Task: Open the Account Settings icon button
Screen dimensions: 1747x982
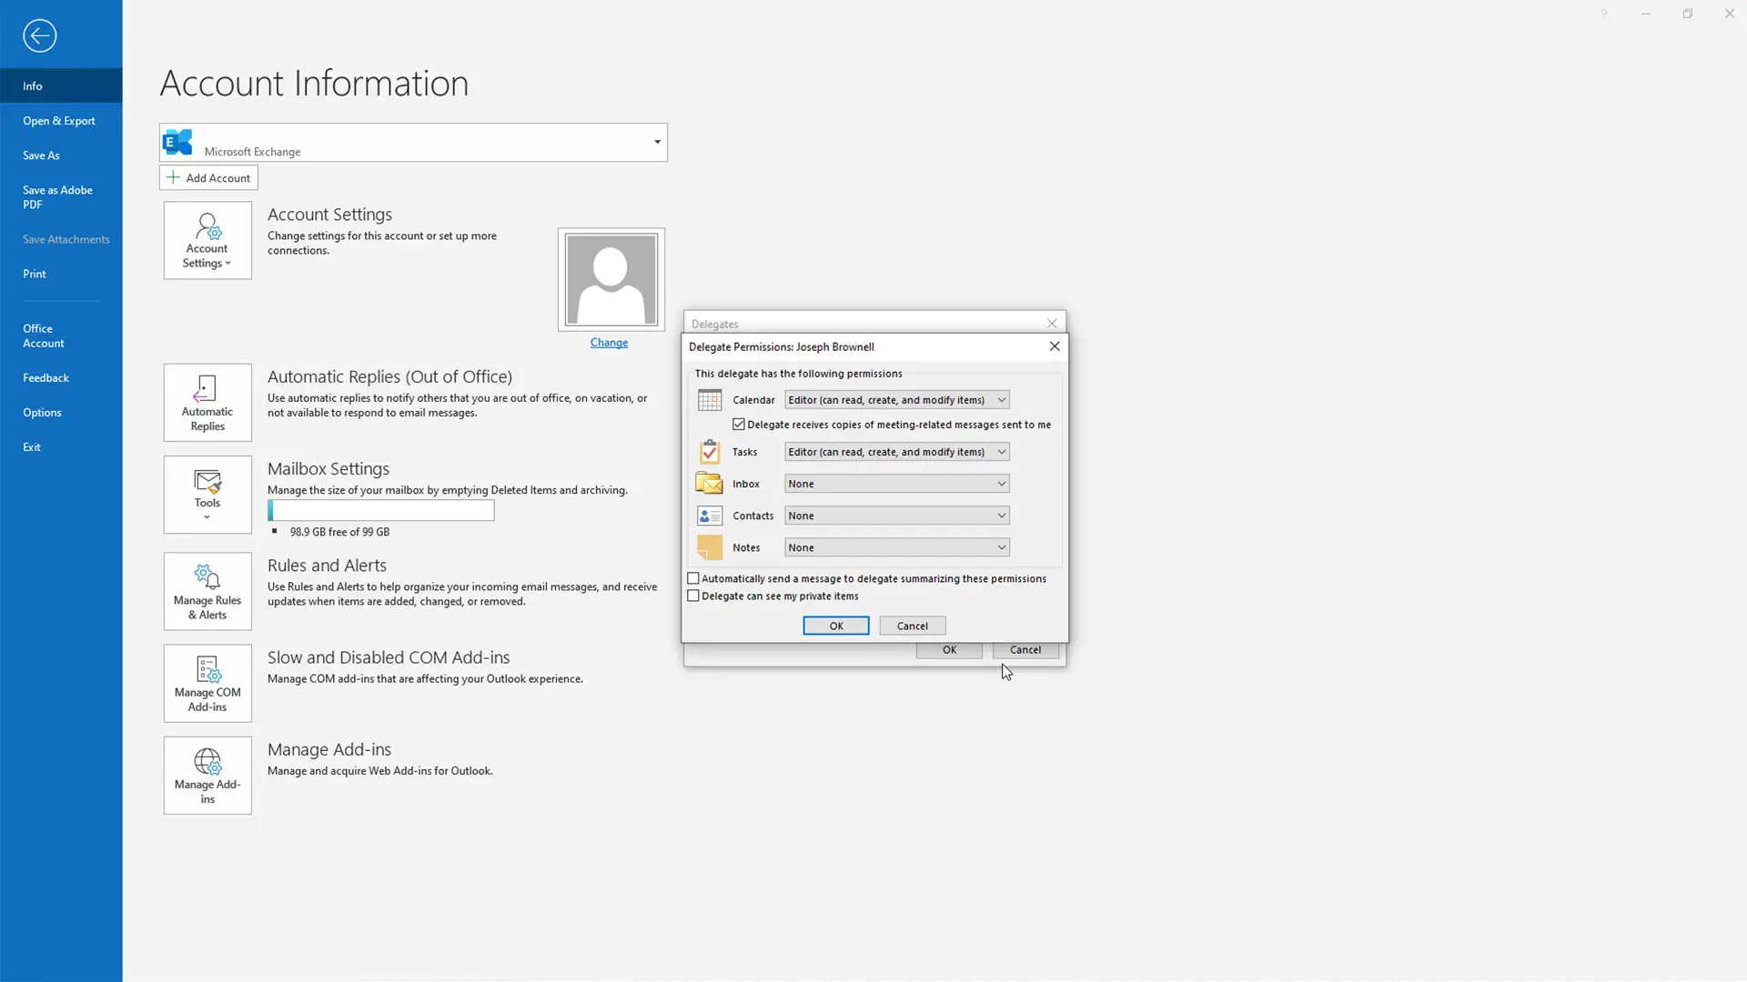Action: click(x=207, y=240)
